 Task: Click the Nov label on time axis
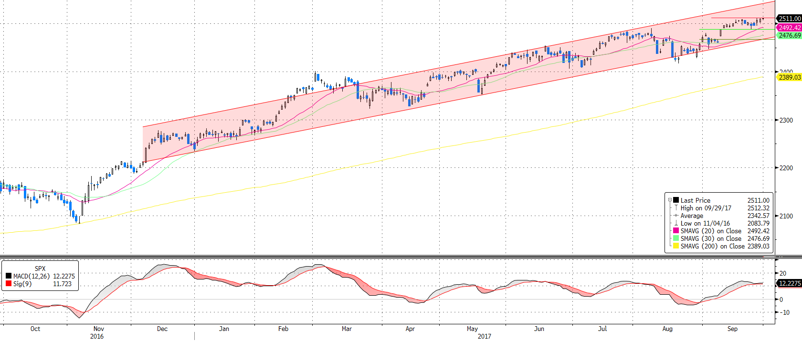[x=99, y=329]
